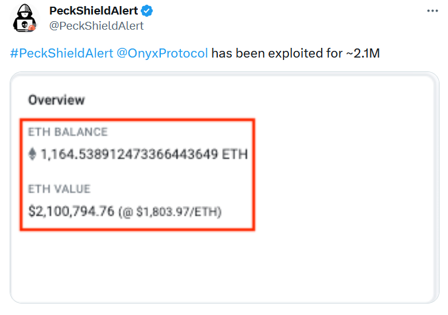Open the tweet's more options ellipsis
This screenshot has height=315, width=448.
[x=432, y=11]
